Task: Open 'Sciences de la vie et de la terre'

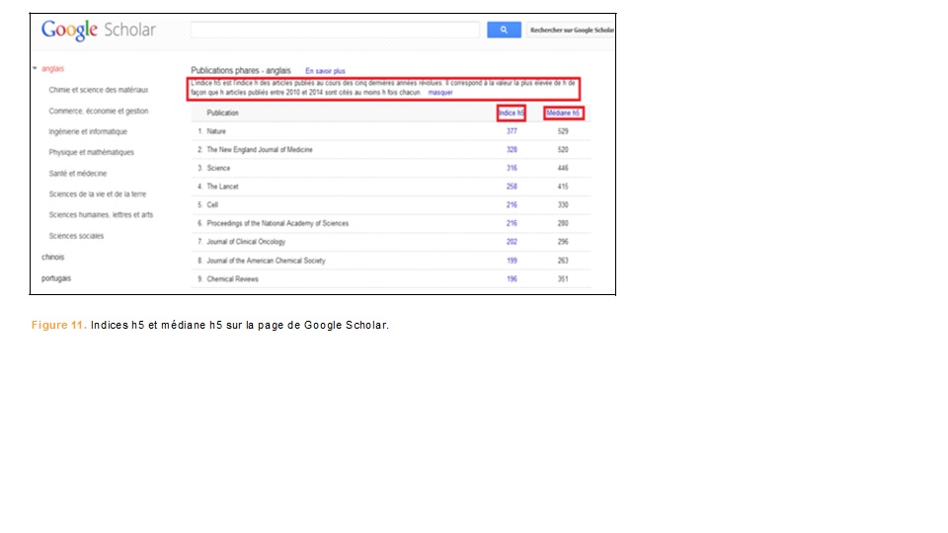Action: [x=98, y=194]
